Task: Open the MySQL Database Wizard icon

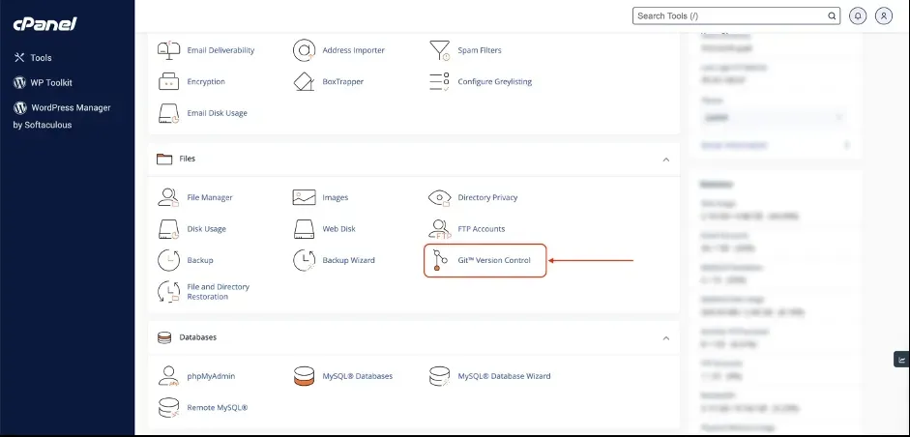Action: (x=439, y=376)
